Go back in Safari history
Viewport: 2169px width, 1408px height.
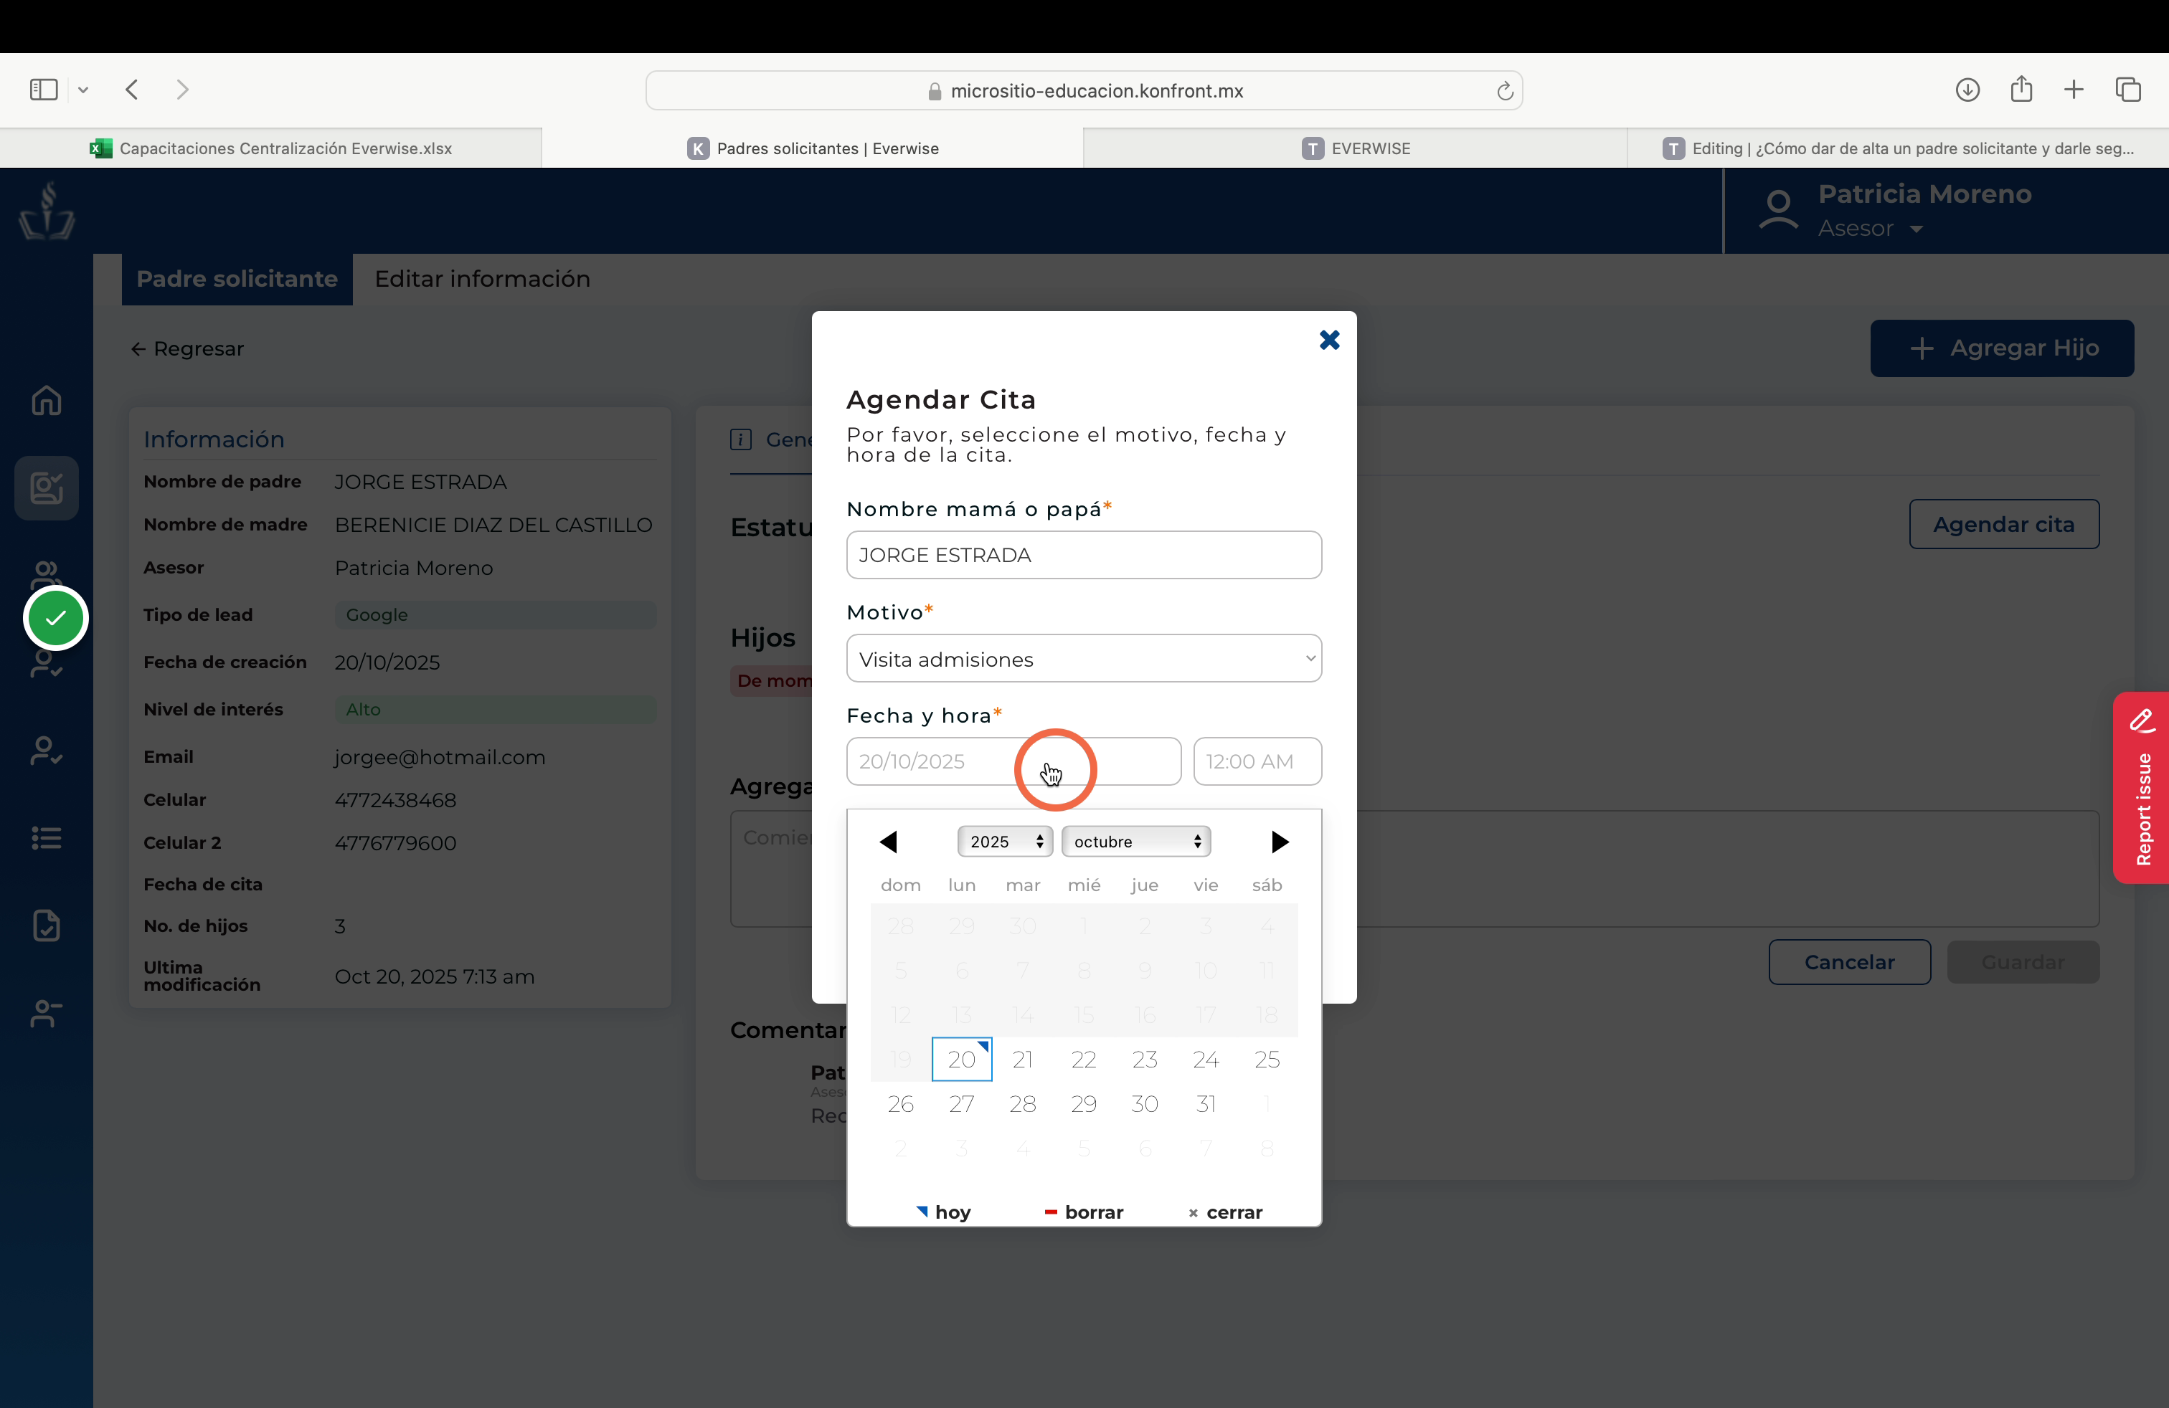tap(132, 89)
